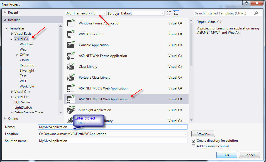266x162 pixels.
Task: Expand the Visual Basic tree node
Action: pos(12,34)
